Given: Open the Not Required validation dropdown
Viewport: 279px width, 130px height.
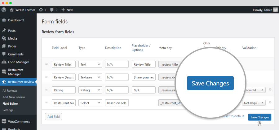Looking at the screenshot, I should click(254, 103).
